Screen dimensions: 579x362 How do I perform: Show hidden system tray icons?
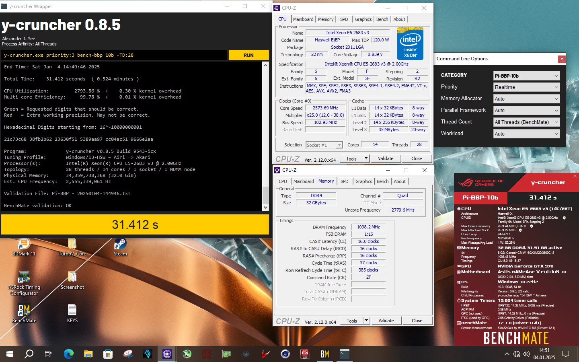[507, 354]
